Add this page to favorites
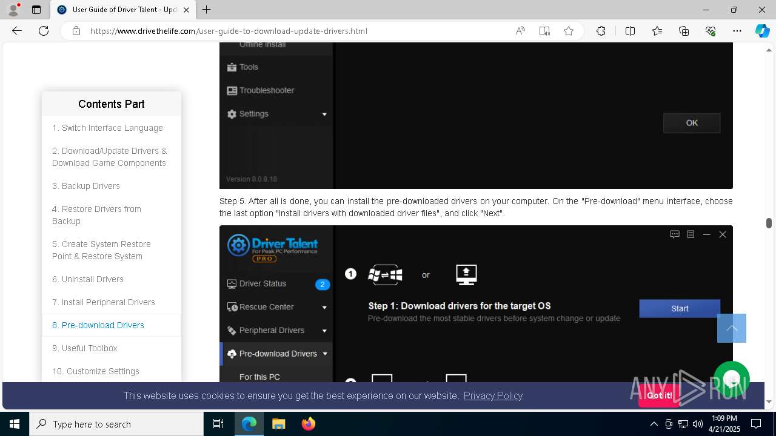The image size is (776, 436). pos(569,31)
